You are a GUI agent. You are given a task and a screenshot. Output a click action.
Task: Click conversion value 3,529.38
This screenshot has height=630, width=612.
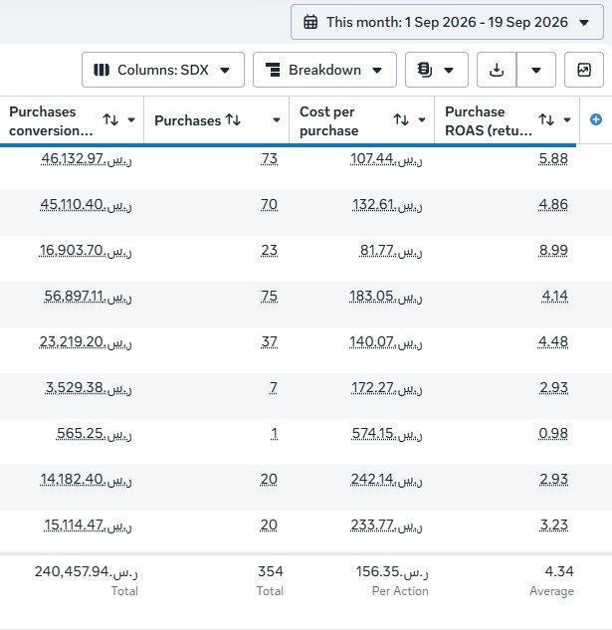point(88,388)
